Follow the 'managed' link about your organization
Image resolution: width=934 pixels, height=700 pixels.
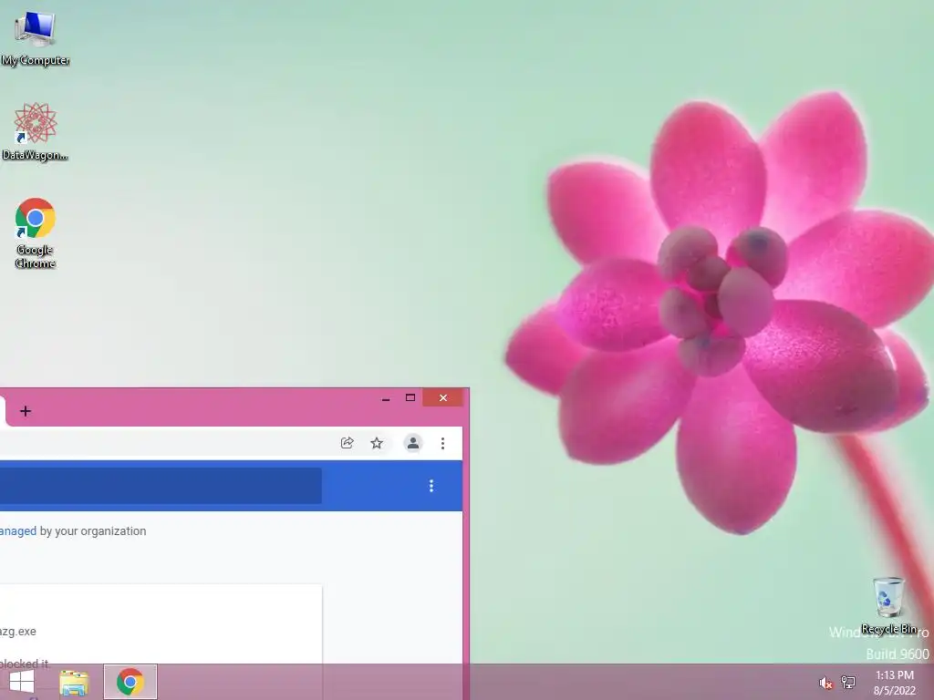click(x=18, y=531)
